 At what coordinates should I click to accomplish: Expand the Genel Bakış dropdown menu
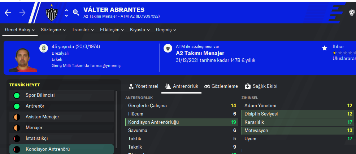point(20,30)
